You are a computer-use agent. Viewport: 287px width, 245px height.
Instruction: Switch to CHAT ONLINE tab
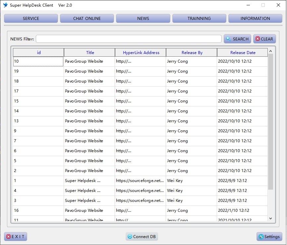[x=87, y=19]
